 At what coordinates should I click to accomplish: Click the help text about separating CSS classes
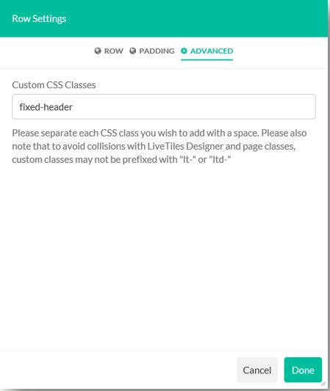click(x=159, y=146)
